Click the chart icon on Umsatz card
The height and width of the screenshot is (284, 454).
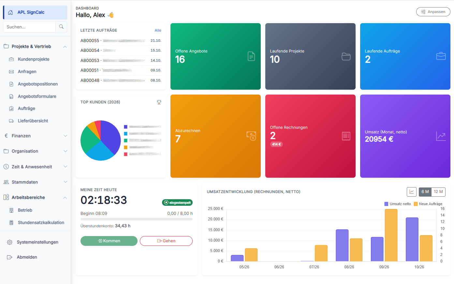(441, 136)
